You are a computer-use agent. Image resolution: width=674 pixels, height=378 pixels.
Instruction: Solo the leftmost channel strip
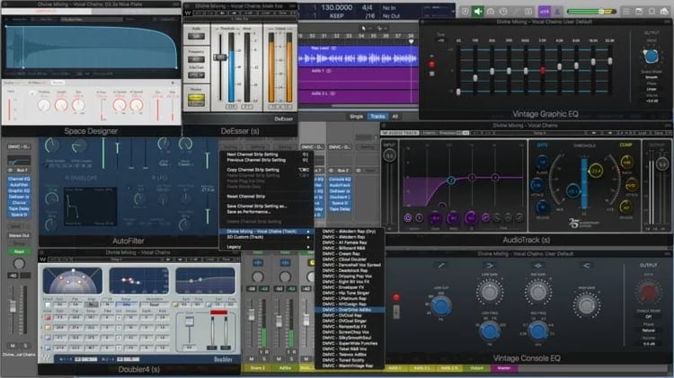[25, 346]
